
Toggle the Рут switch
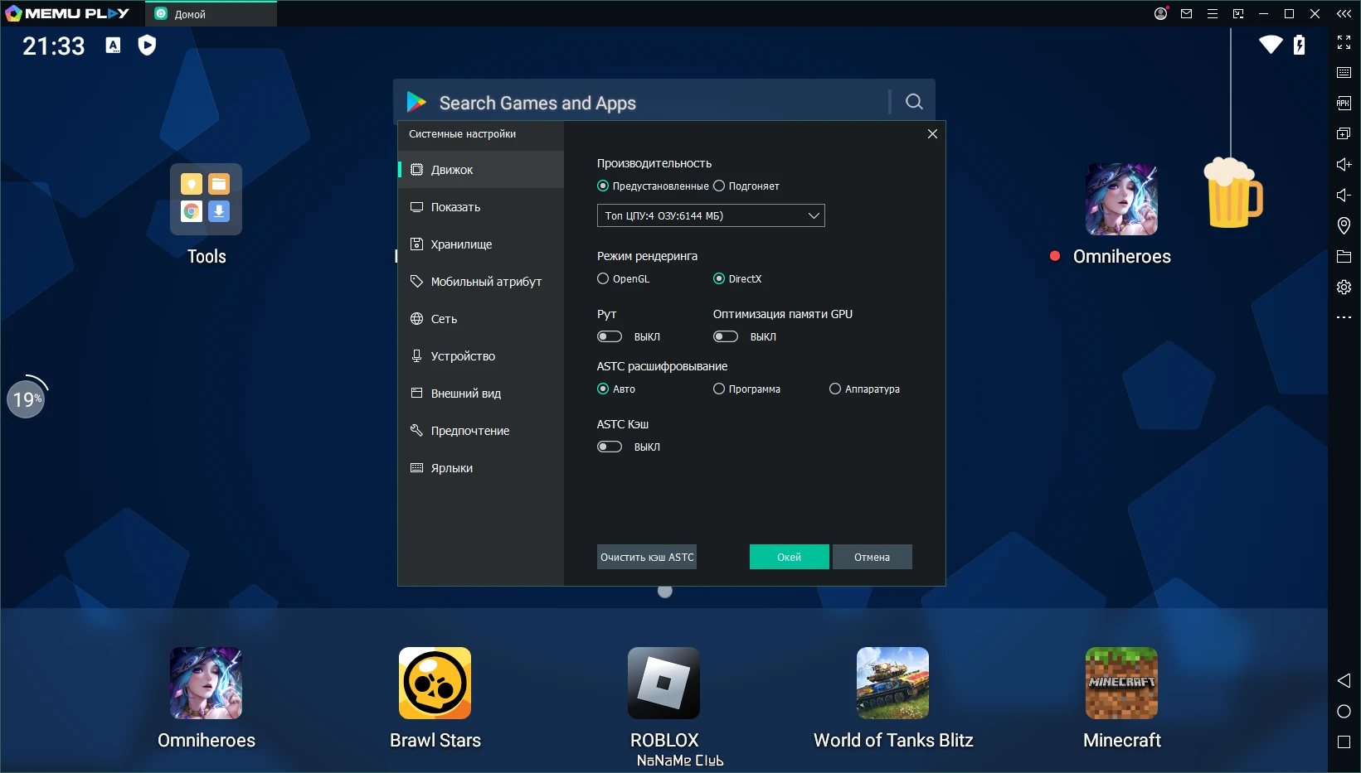610,336
